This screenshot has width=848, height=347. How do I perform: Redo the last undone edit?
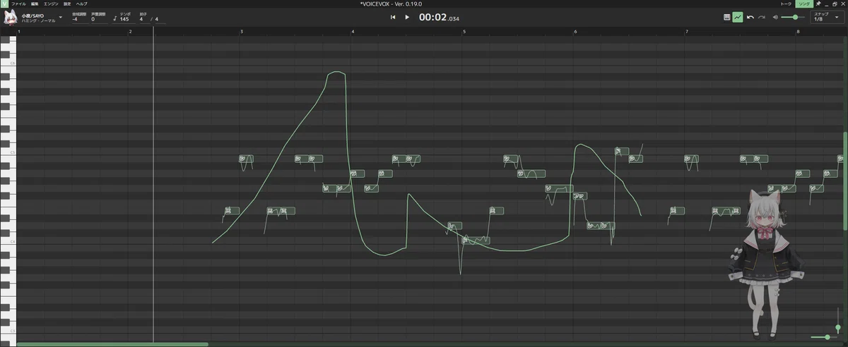pyautogui.click(x=762, y=17)
